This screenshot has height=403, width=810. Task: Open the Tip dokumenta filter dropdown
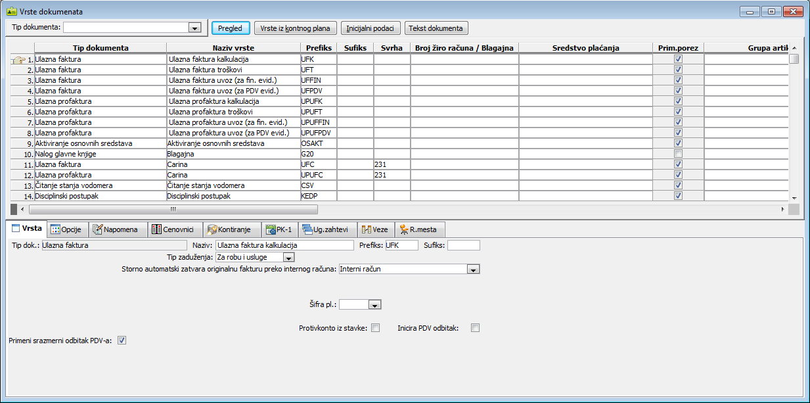(x=194, y=28)
